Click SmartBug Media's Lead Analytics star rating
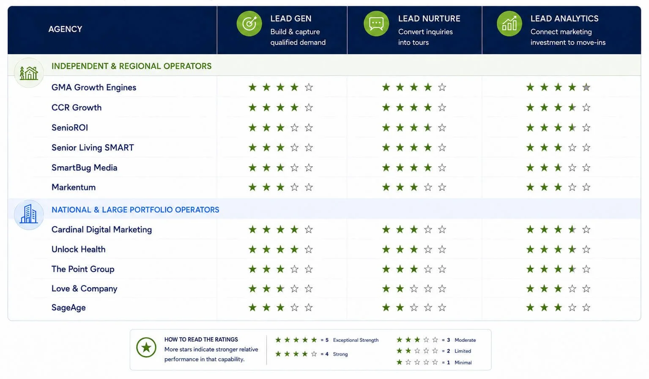Image resolution: width=649 pixels, height=379 pixels. 558,168
